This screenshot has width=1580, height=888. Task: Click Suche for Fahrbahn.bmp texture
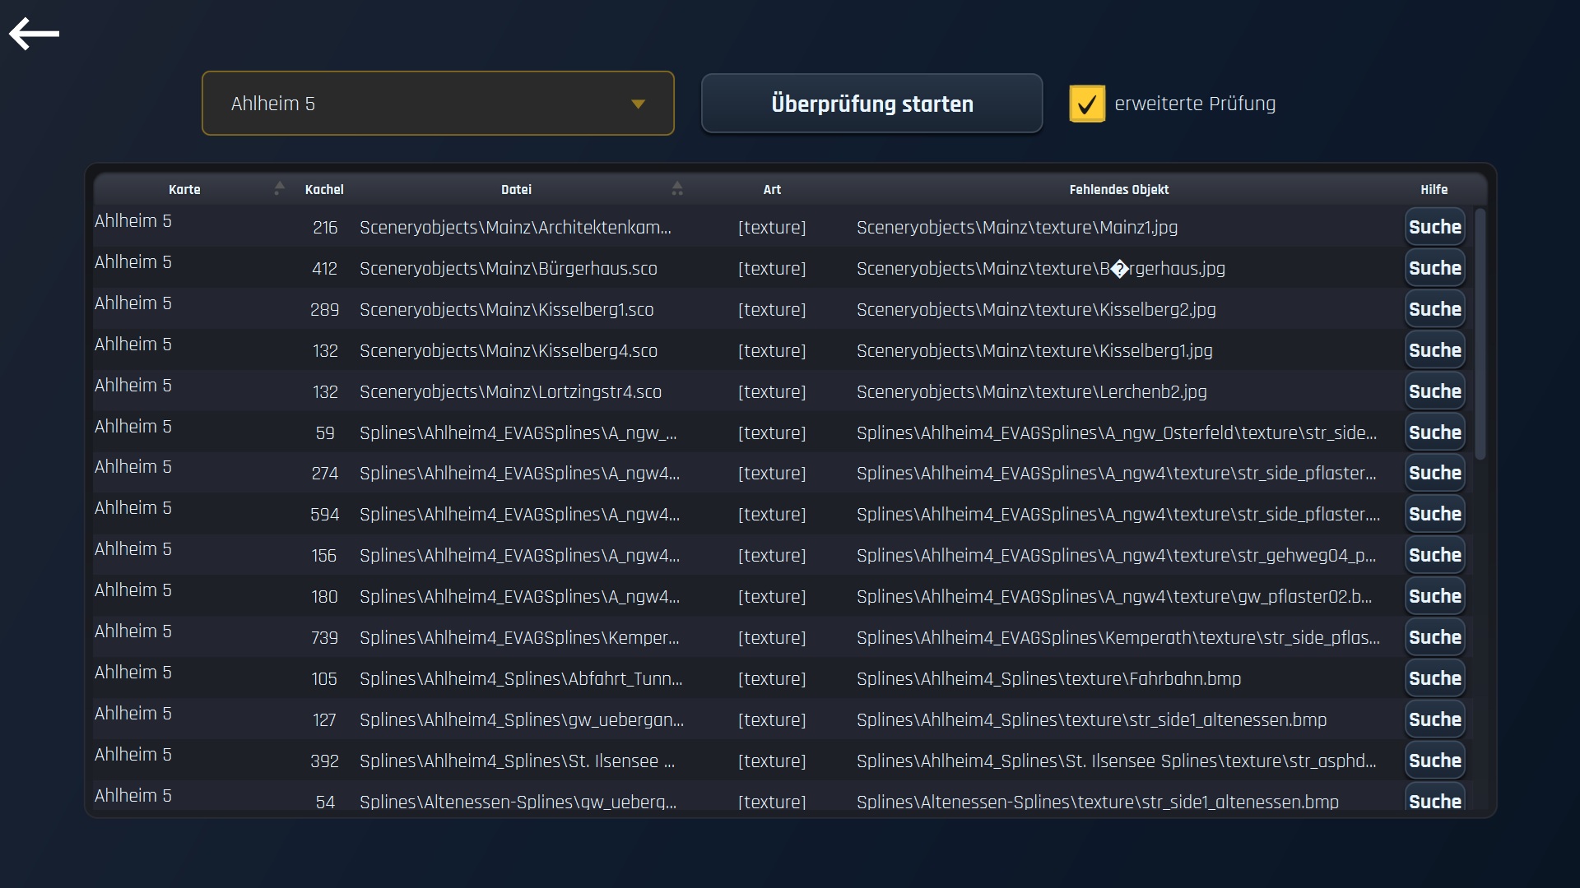click(x=1434, y=679)
